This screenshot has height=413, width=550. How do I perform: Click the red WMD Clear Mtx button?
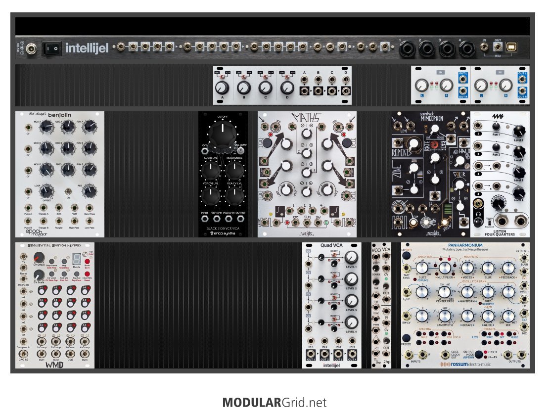click(x=87, y=274)
